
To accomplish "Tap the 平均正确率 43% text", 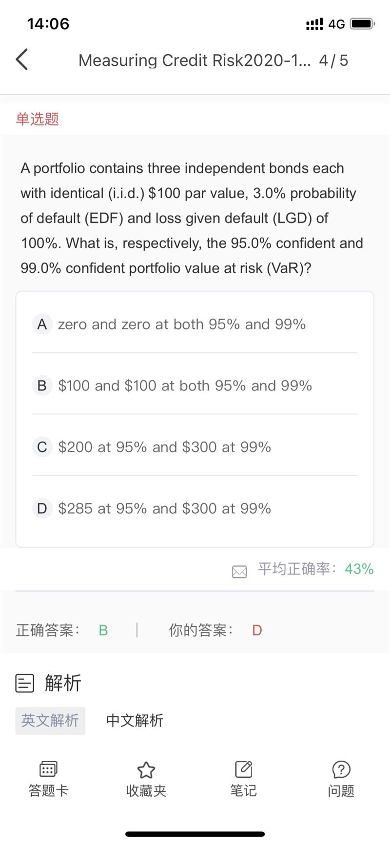I will click(x=315, y=569).
